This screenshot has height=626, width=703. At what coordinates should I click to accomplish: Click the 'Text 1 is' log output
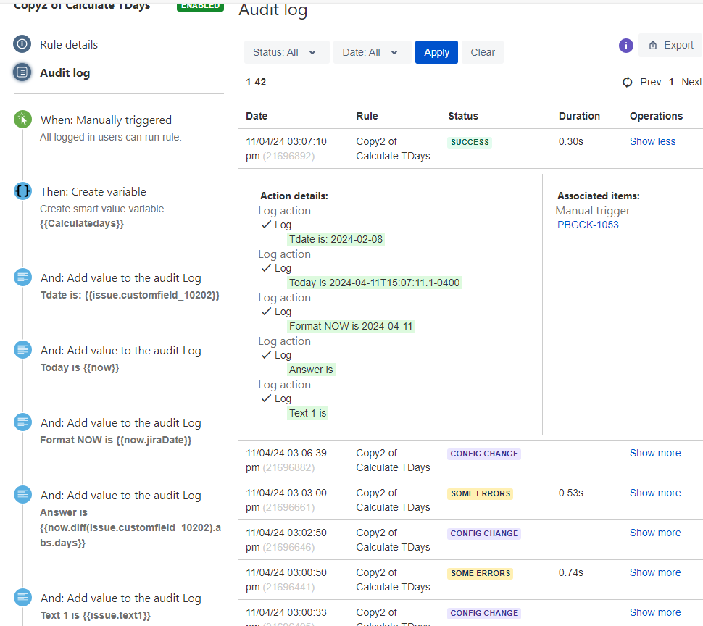[x=307, y=413]
